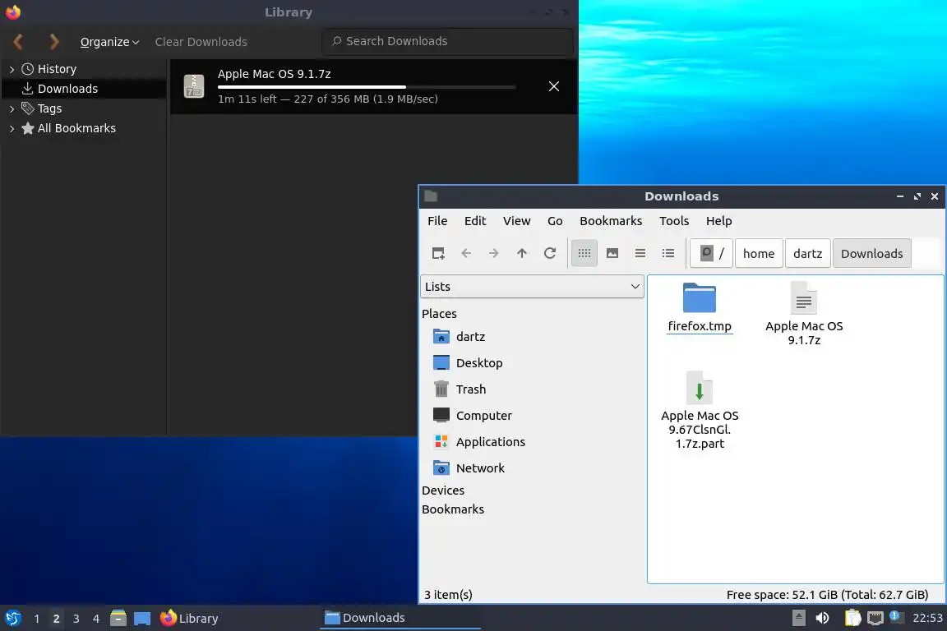Open the Bookmarks menu in file manager
Viewport: 947px width, 631px height.
pos(611,221)
